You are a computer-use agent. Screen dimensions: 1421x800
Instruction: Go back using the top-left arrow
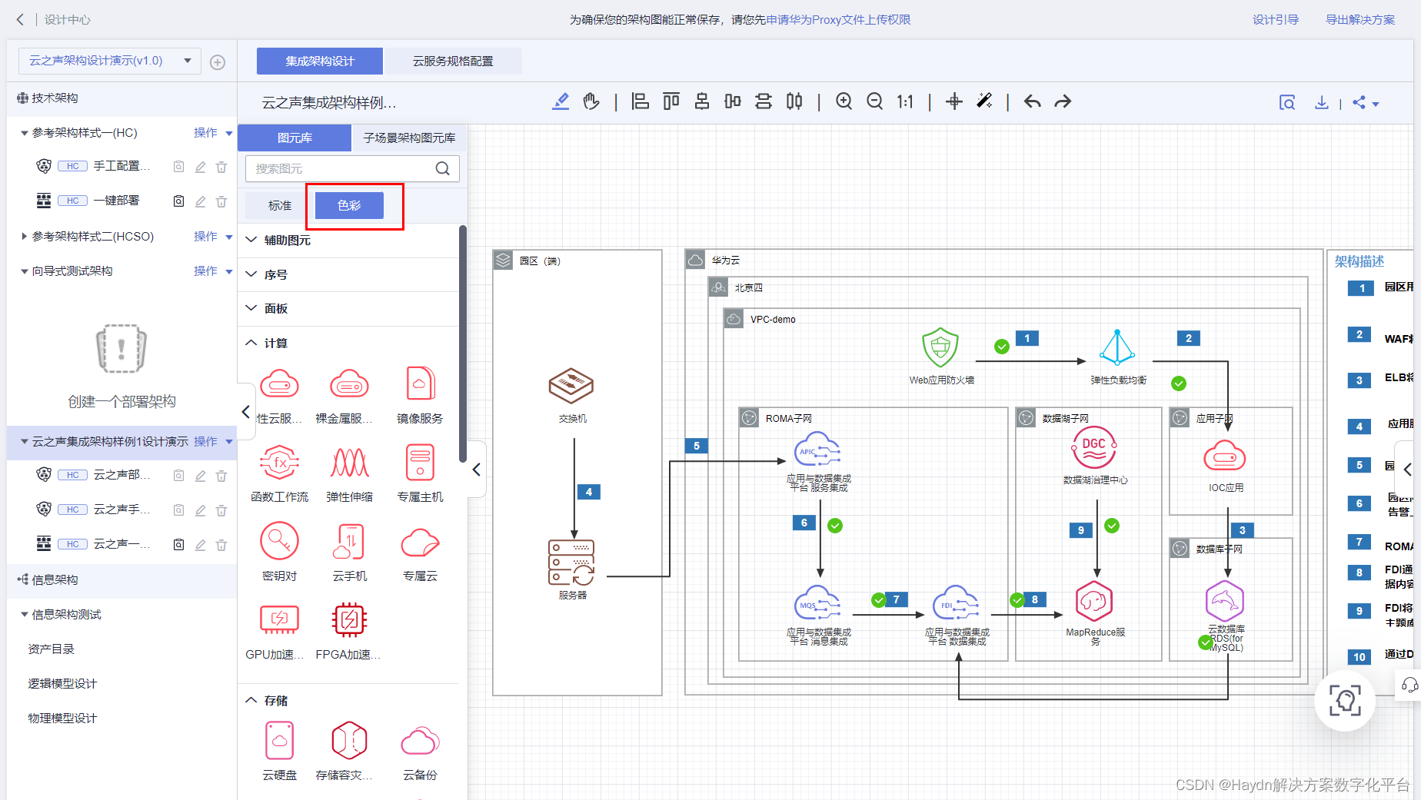20,20
